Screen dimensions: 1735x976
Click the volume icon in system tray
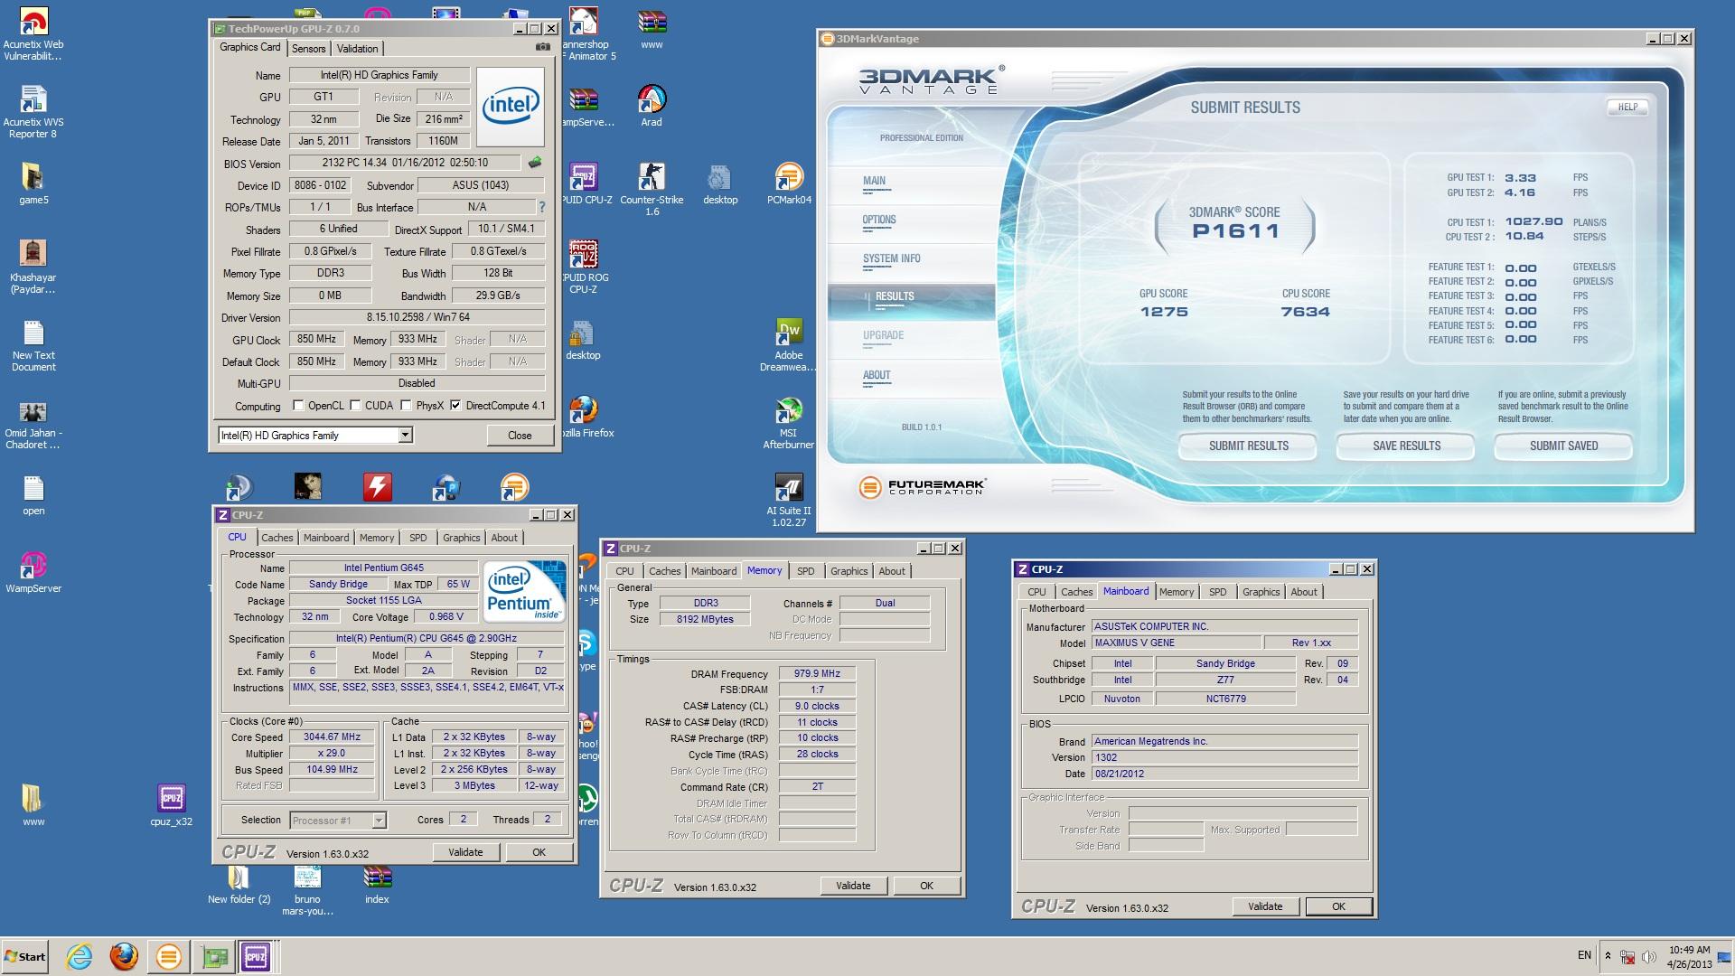pos(1648,957)
